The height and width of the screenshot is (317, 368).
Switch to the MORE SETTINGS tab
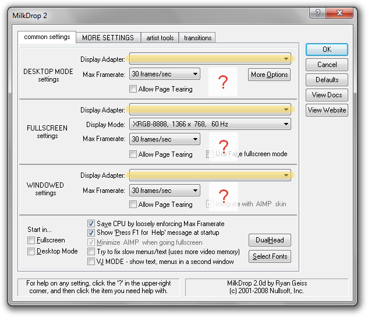(108, 38)
